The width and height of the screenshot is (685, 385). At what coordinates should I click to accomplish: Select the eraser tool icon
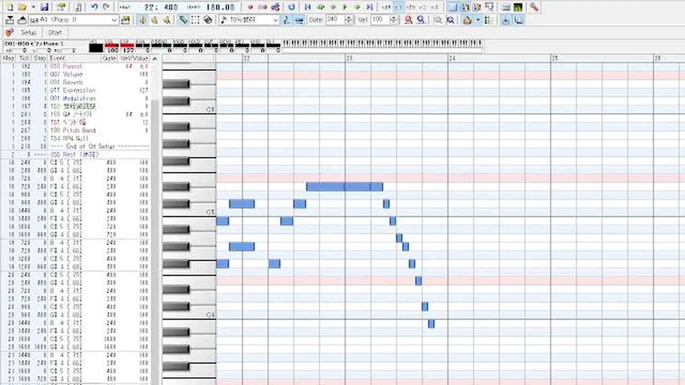pos(208,20)
